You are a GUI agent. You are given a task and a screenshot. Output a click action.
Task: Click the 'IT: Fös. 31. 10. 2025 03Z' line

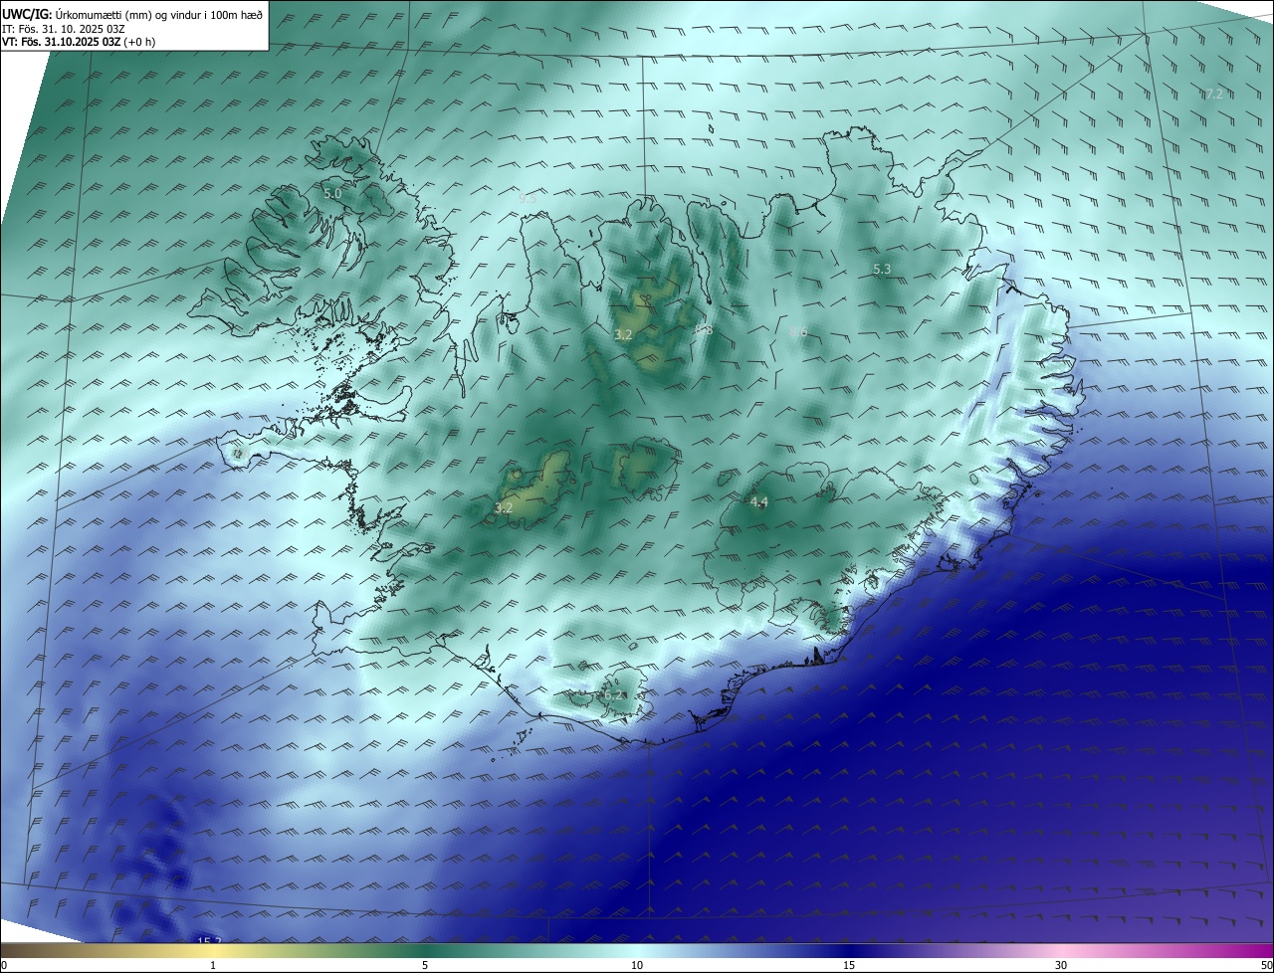click(64, 28)
